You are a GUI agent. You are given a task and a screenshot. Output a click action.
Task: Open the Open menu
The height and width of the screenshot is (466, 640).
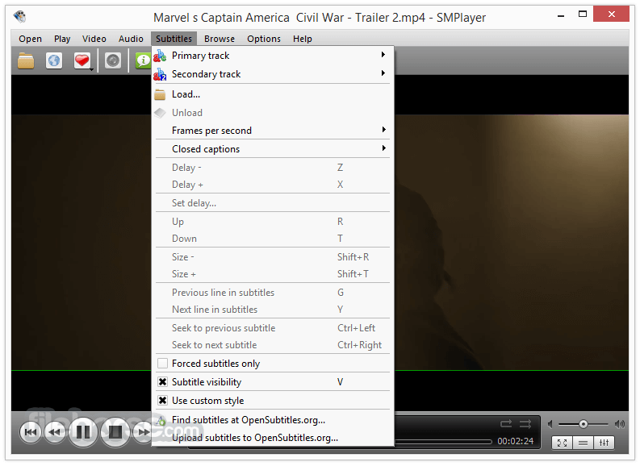pyautogui.click(x=30, y=39)
